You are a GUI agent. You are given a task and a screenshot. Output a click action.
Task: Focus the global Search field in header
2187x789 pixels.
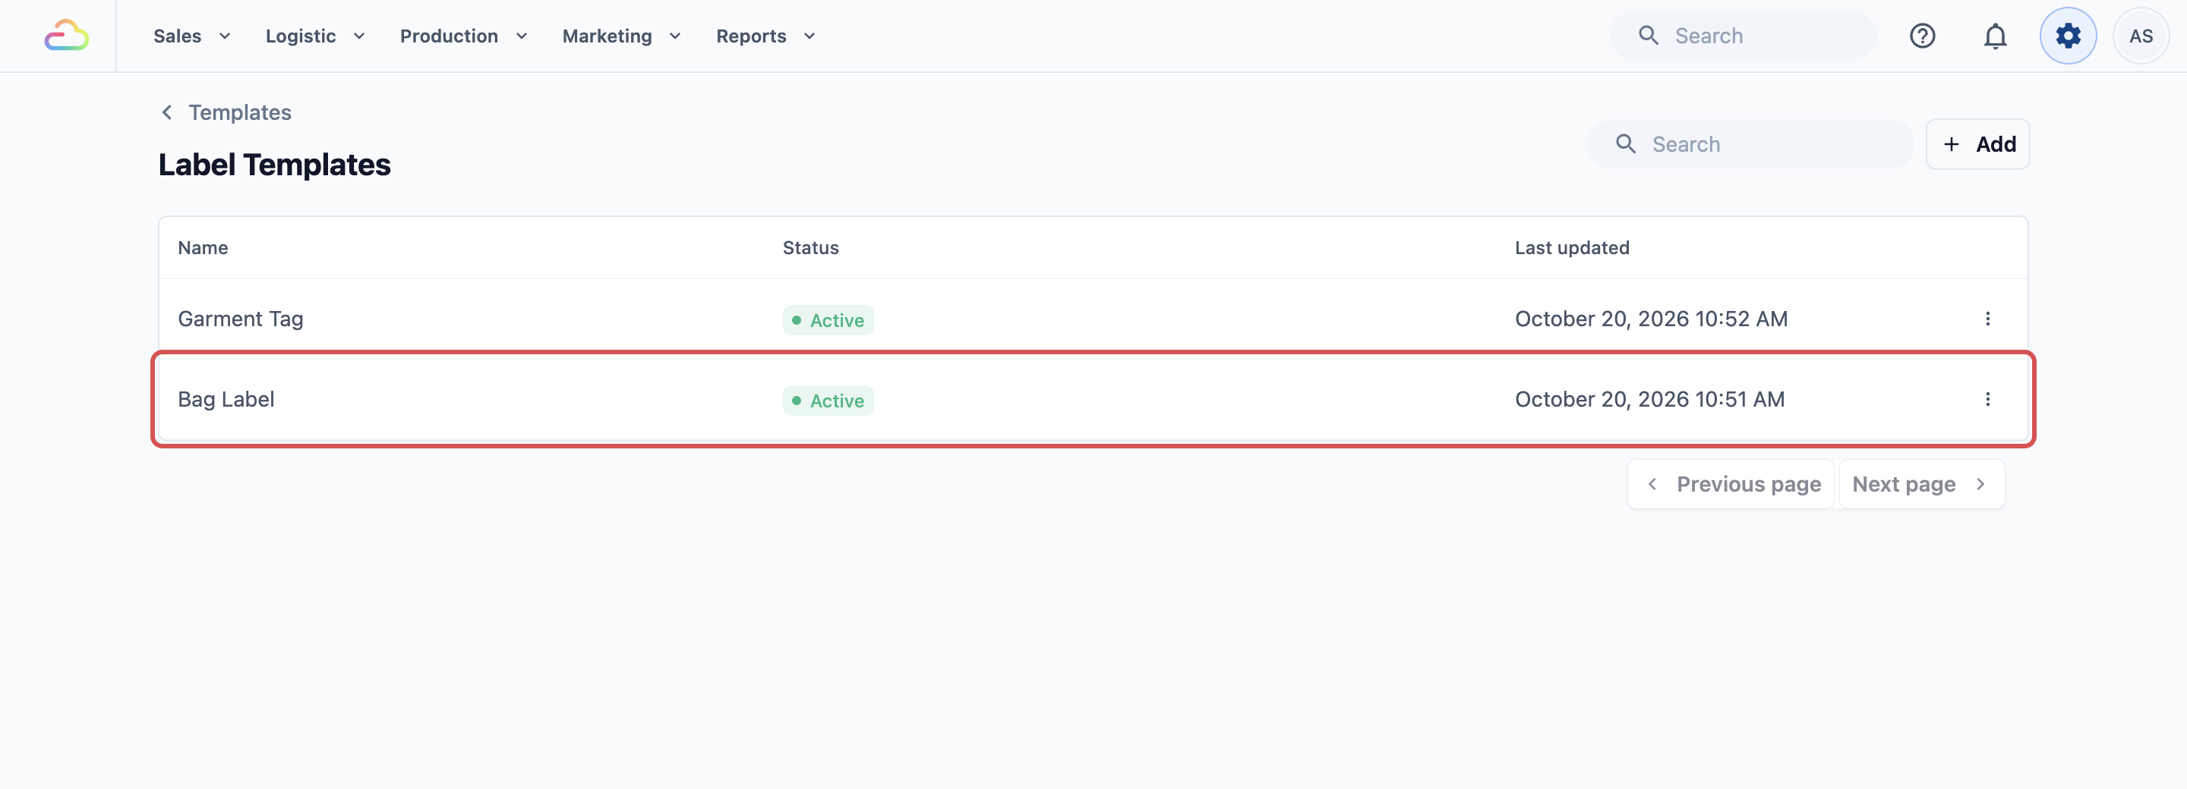pos(1743,36)
